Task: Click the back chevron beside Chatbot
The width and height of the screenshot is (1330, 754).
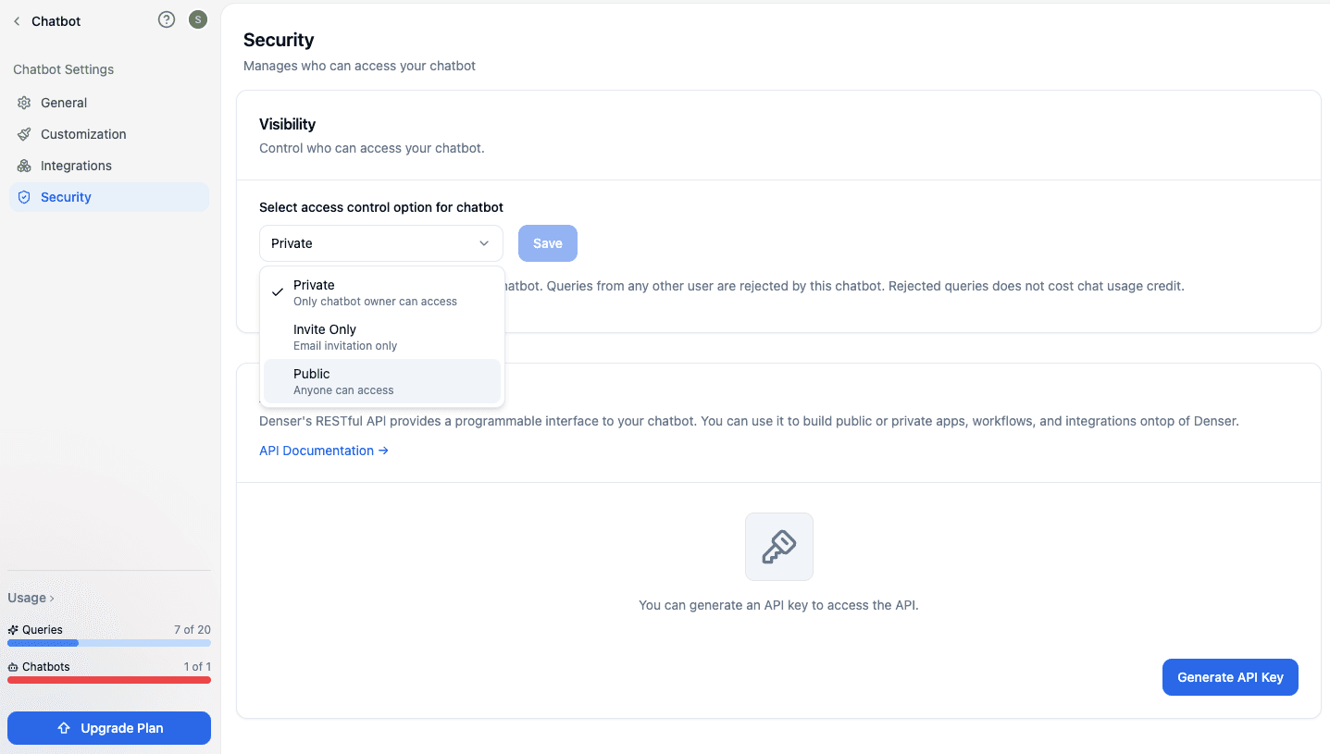Action: (x=16, y=20)
